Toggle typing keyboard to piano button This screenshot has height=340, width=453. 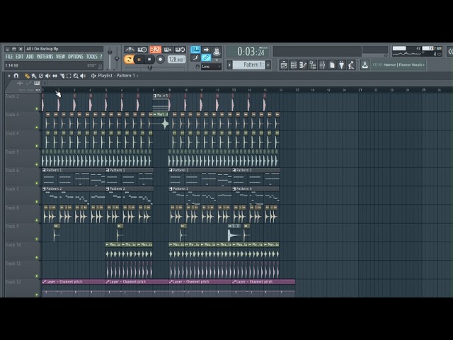(x=195, y=50)
